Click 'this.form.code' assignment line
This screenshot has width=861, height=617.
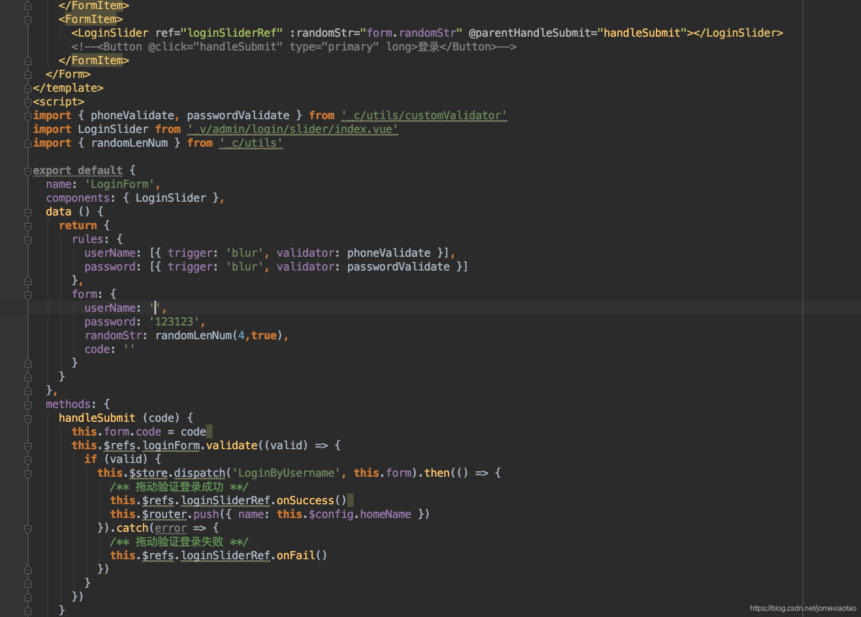(139, 432)
